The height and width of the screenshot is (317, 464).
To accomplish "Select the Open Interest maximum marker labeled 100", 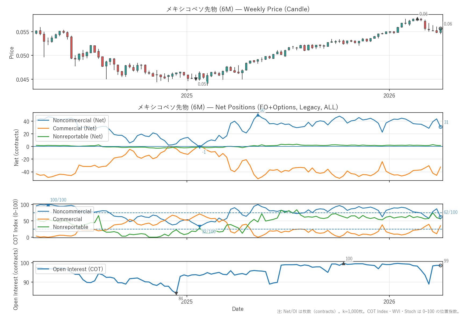I will click(x=343, y=264).
